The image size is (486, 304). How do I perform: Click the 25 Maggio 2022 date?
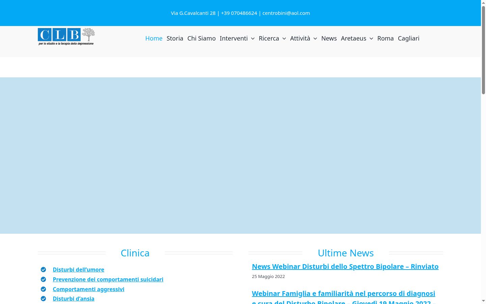[x=268, y=276]
